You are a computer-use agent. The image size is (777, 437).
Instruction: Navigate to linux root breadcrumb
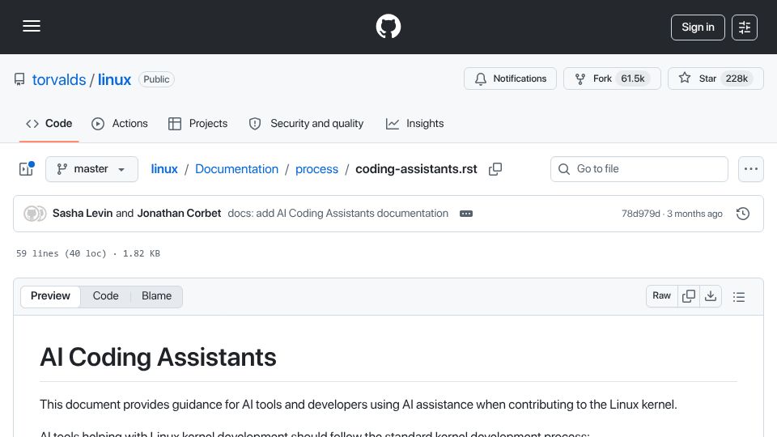[164, 169]
